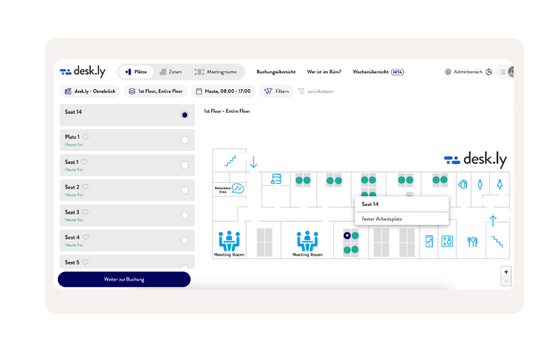Click the Adminbereich link
This screenshot has width=559, height=349.
[x=467, y=72]
